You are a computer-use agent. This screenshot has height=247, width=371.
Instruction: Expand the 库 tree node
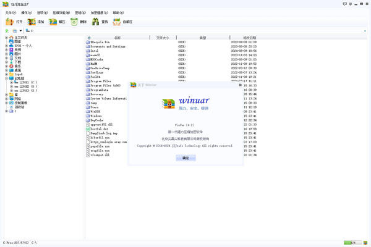[7, 94]
